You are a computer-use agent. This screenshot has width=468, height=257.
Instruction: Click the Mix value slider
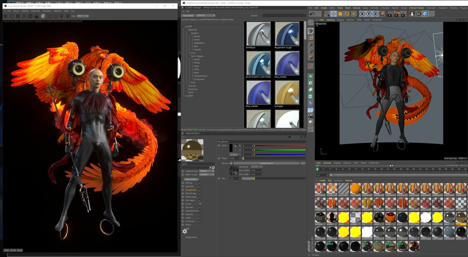[273, 179]
